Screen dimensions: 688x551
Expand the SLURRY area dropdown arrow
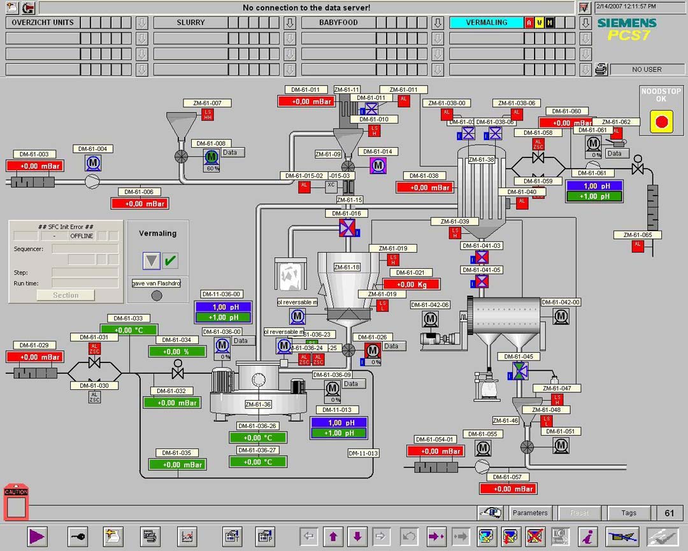[x=290, y=23]
